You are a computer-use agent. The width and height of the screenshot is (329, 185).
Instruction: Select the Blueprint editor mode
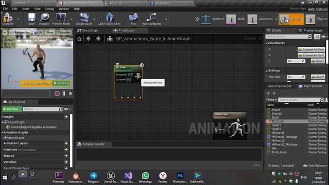point(291,19)
